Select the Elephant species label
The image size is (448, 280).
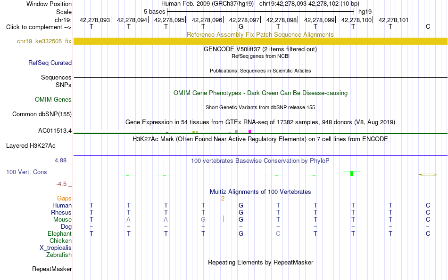pos(60,233)
